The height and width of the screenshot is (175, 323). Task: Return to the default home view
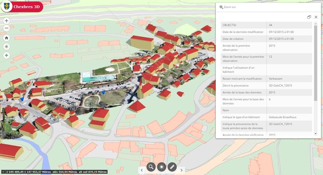[6, 38]
